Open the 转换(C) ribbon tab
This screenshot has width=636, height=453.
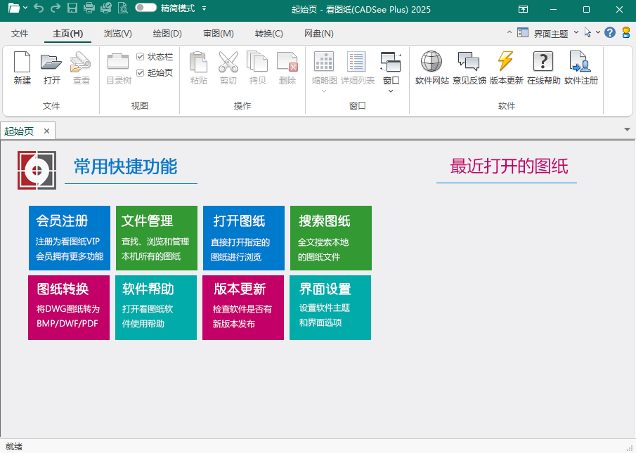pos(268,34)
